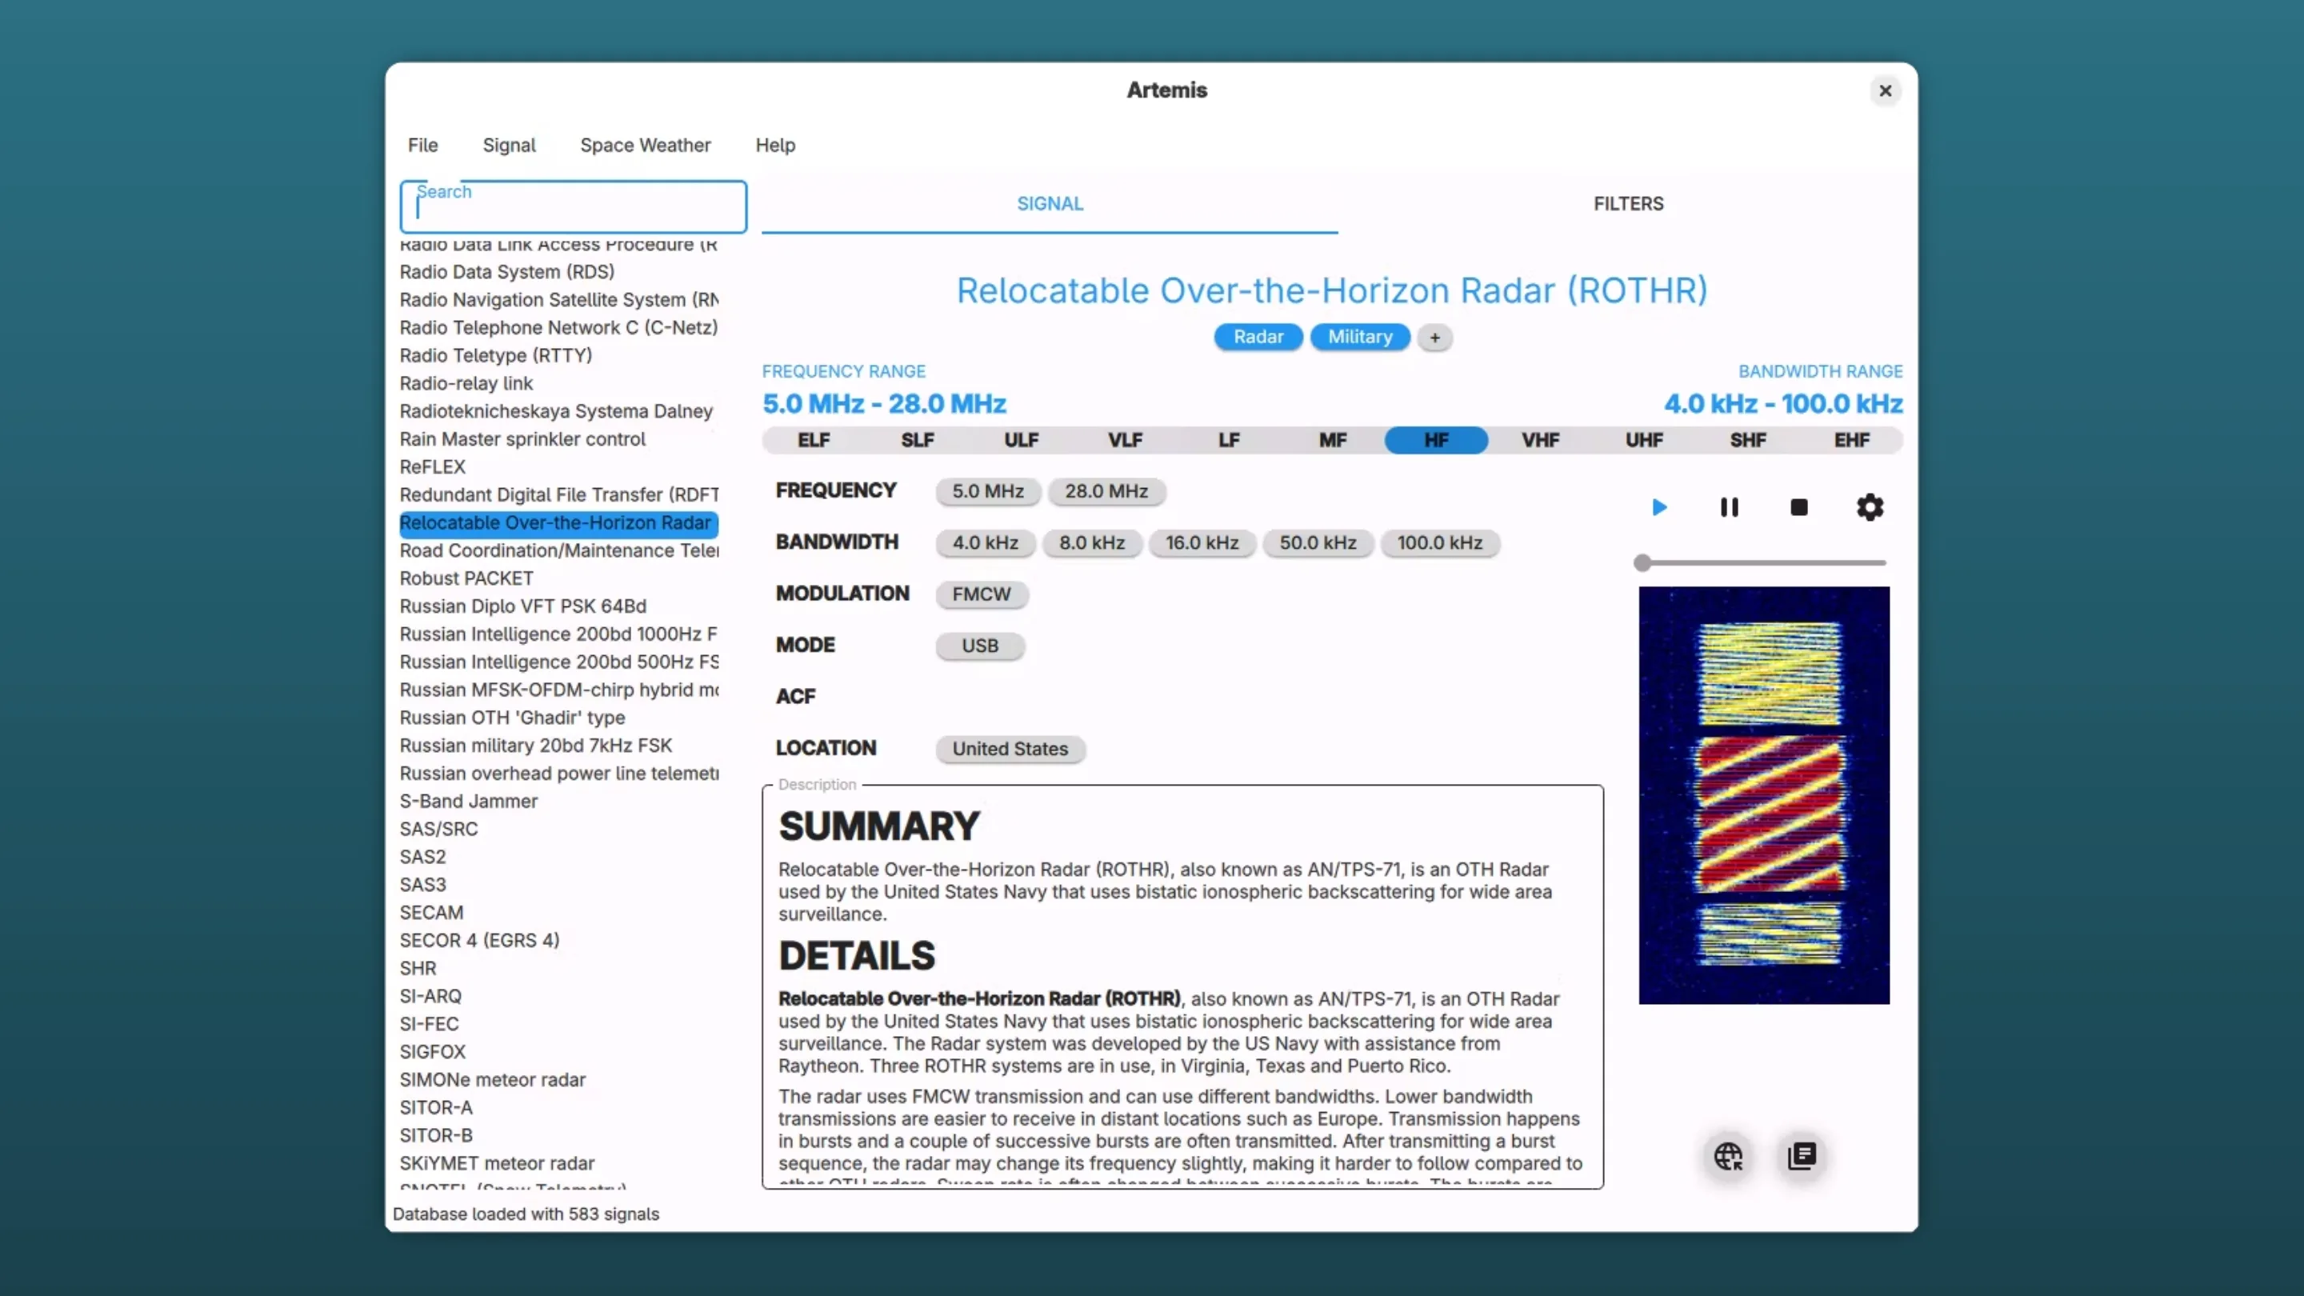Select Russian Diplo VFT PSK 64Bd
Image resolution: width=2304 pixels, height=1296 pixels.
559,606
